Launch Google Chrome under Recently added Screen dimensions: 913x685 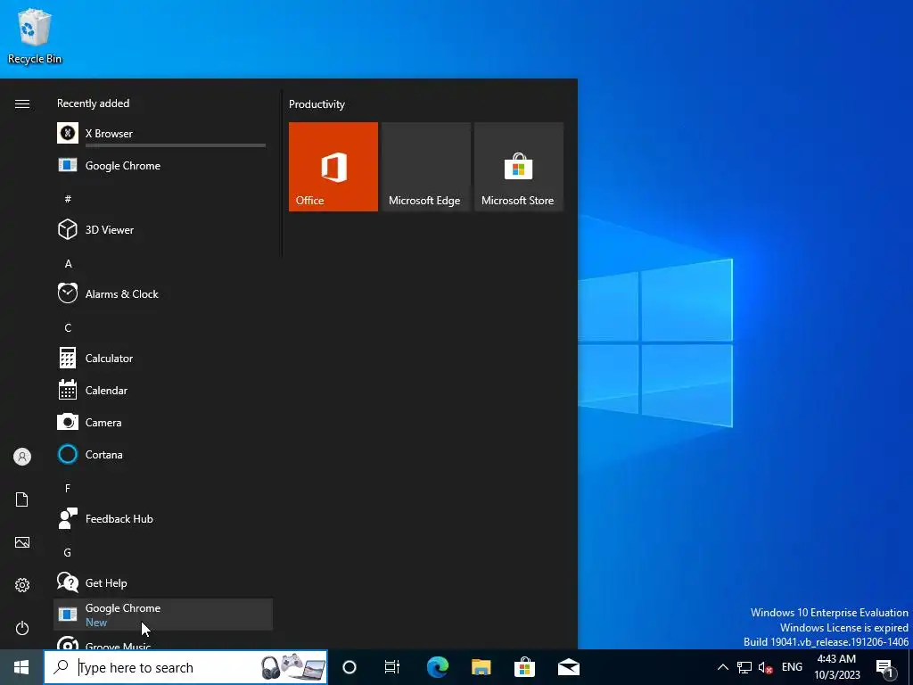(162, 166)
